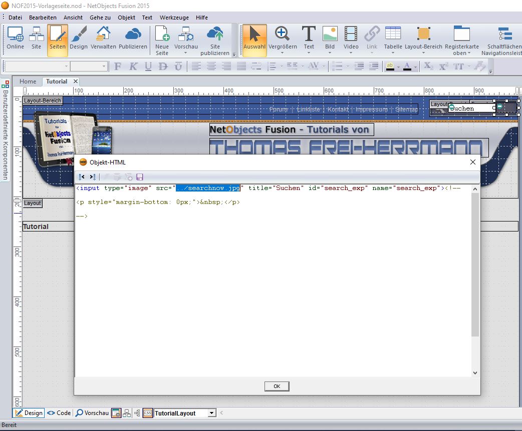Switch to the Home tab
The image size is (522, 431).
[x=28, y=81]
